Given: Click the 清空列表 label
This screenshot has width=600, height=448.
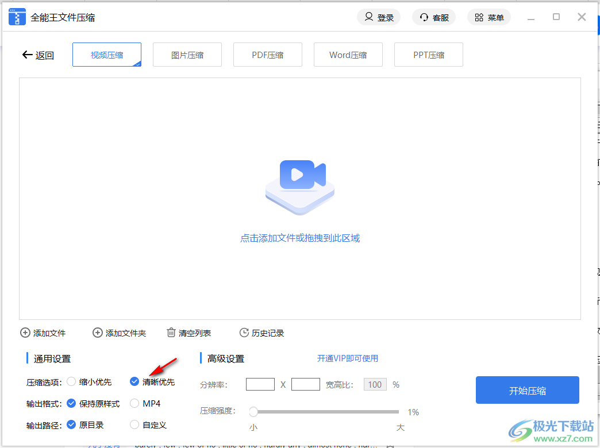Looking at the screenshot, I should click(195, 333).
